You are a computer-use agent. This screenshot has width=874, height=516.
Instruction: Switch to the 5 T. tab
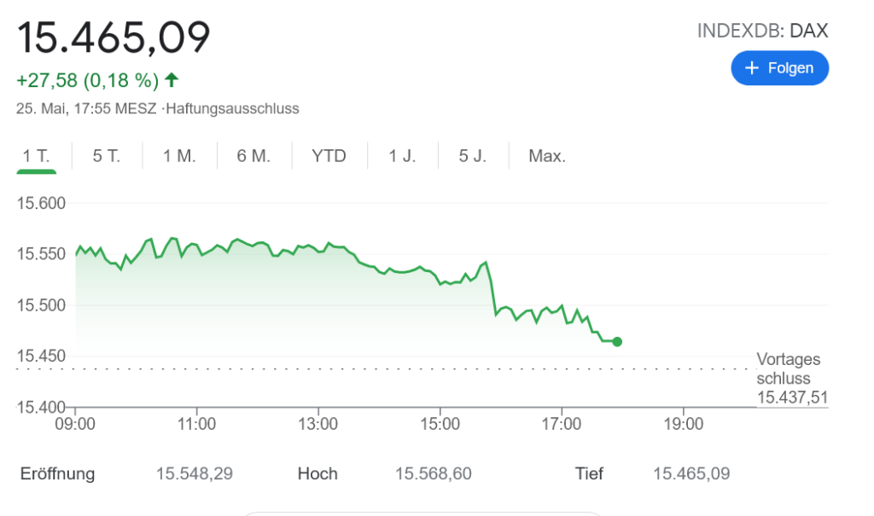[107, 156]
